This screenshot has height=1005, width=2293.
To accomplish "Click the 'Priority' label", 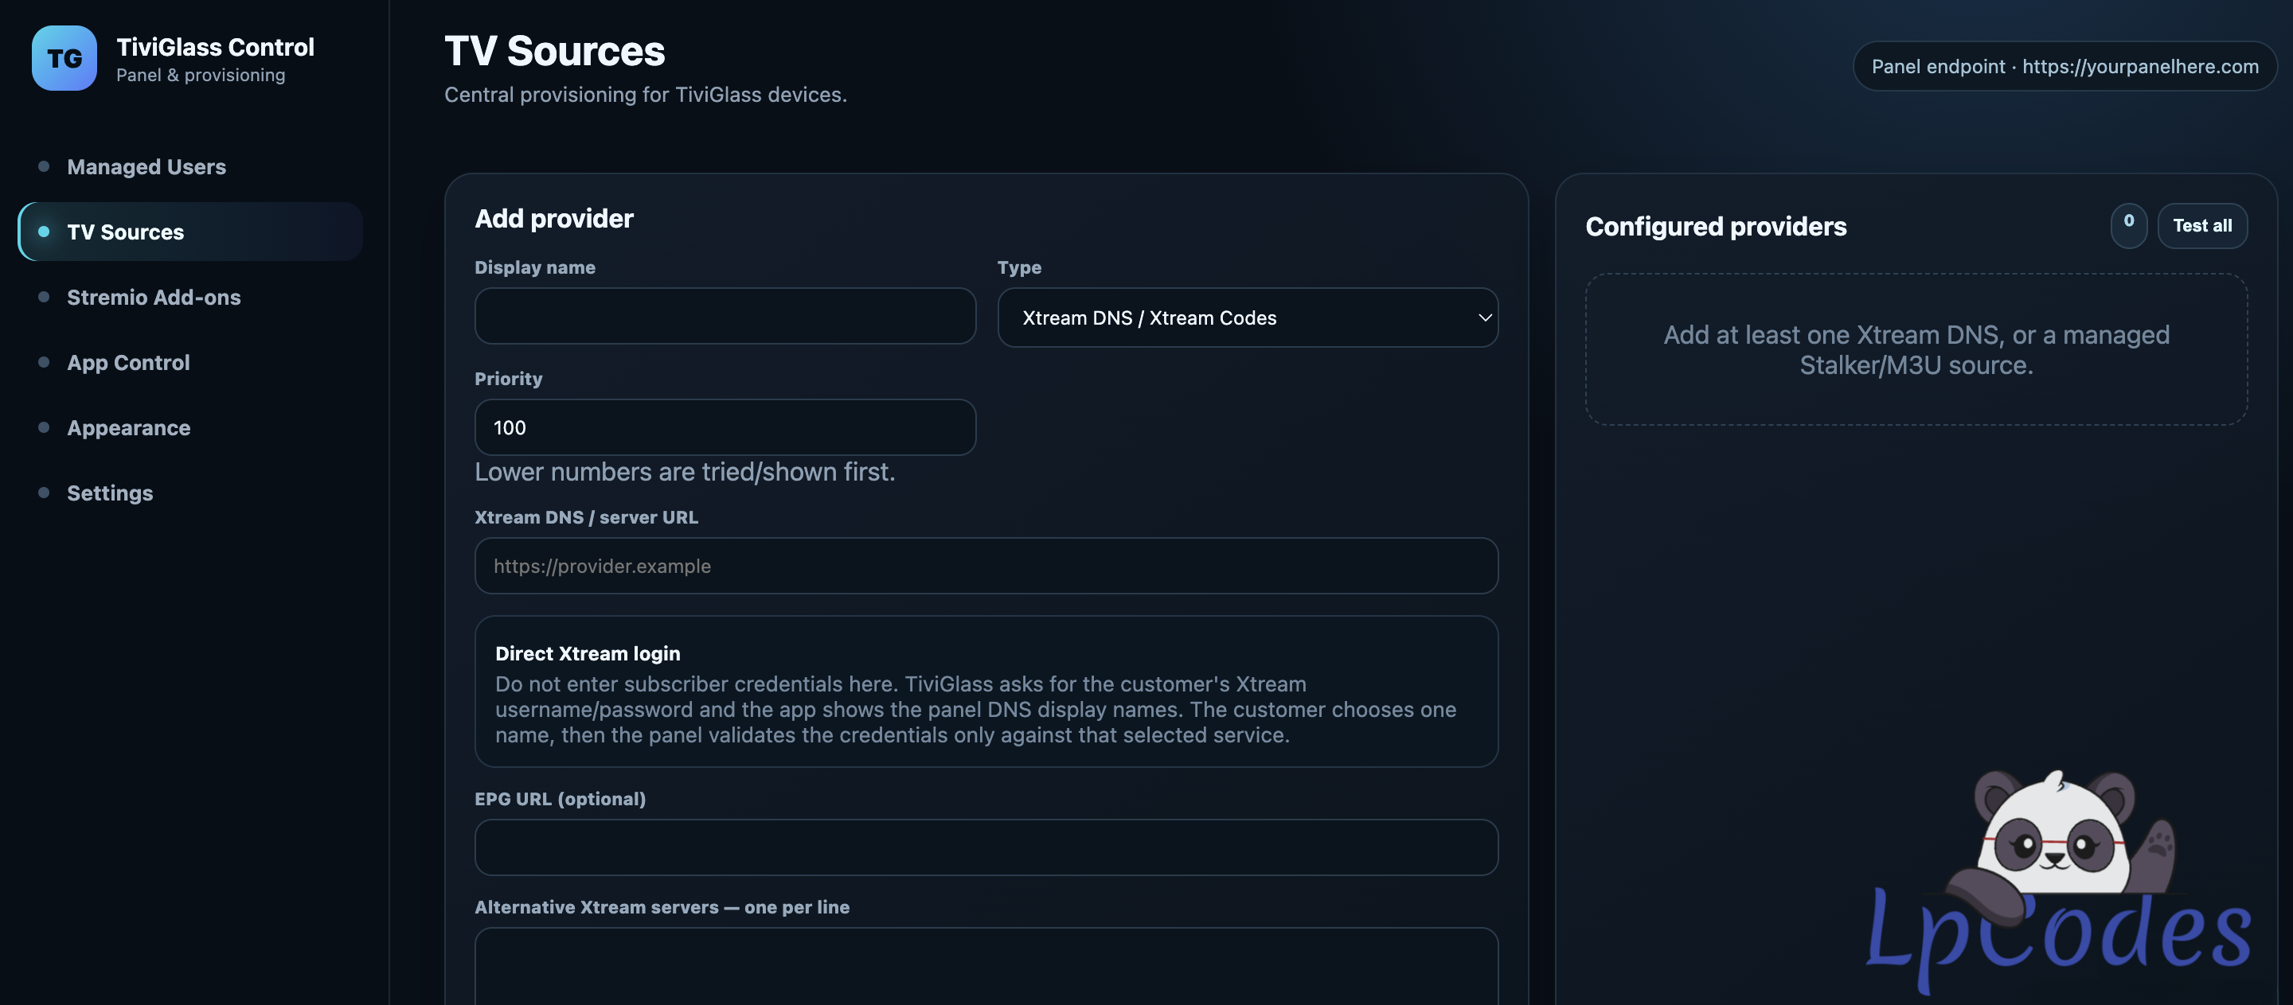I will click(x=508, y=379).
